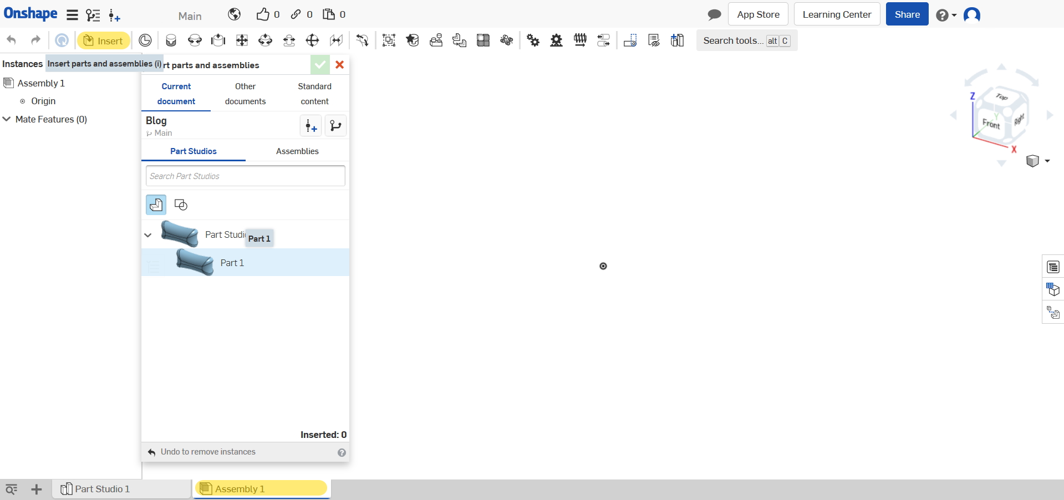Open the version graph branch icon
Viewport: 1064px width, 500px height.
(335, 126)
